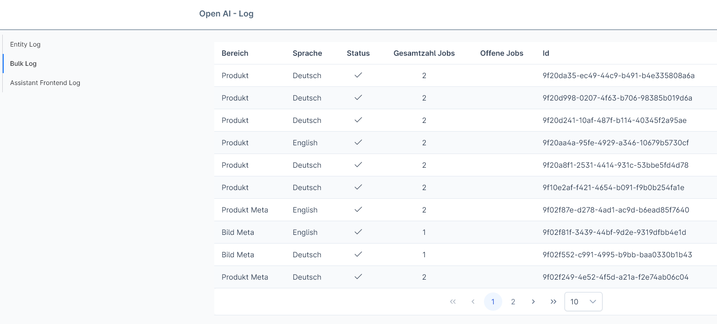Click the Offene Jobs column header
717x324 pixels.
point(502,53)
